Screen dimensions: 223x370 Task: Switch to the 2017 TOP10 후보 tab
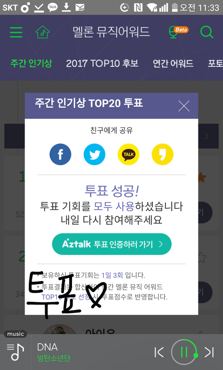[102, 63]
